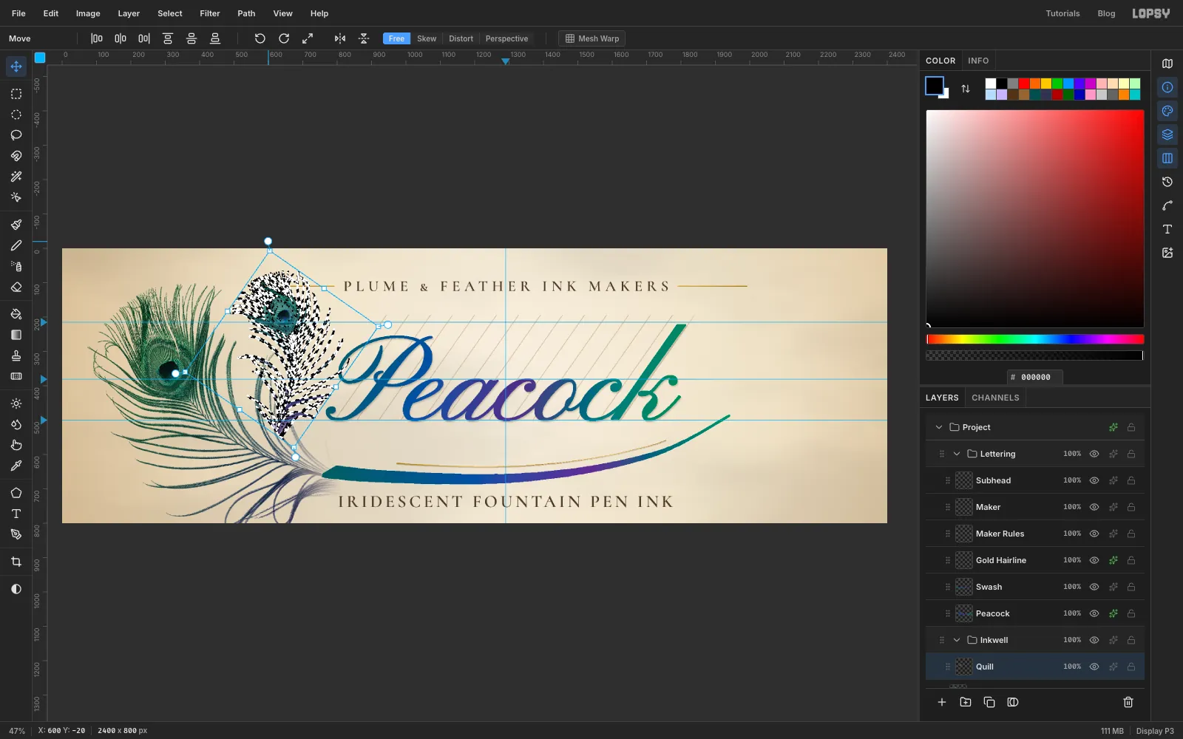Select the Lasso tool
Viewport: 1183px width, 739px height.
tap(16, 135)
